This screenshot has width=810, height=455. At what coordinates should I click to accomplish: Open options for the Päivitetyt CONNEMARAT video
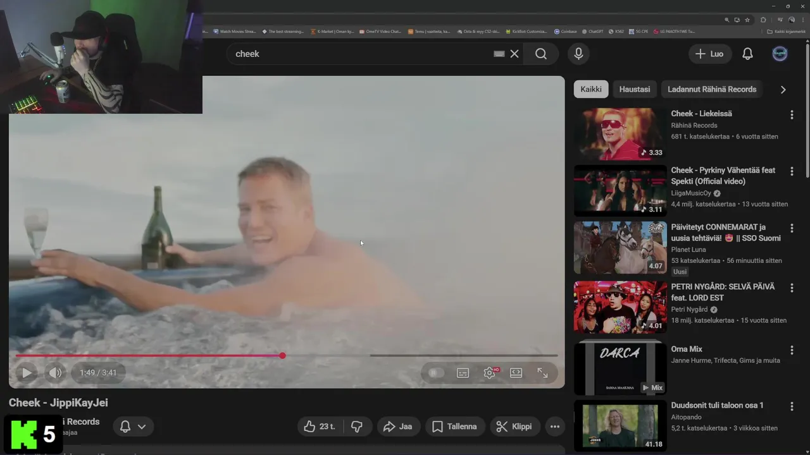pyautogui.click(x=792, y=228)
